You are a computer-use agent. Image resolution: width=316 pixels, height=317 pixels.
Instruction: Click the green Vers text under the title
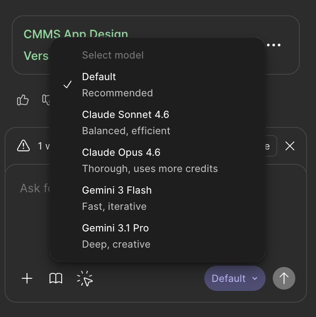tap(36, 56)
